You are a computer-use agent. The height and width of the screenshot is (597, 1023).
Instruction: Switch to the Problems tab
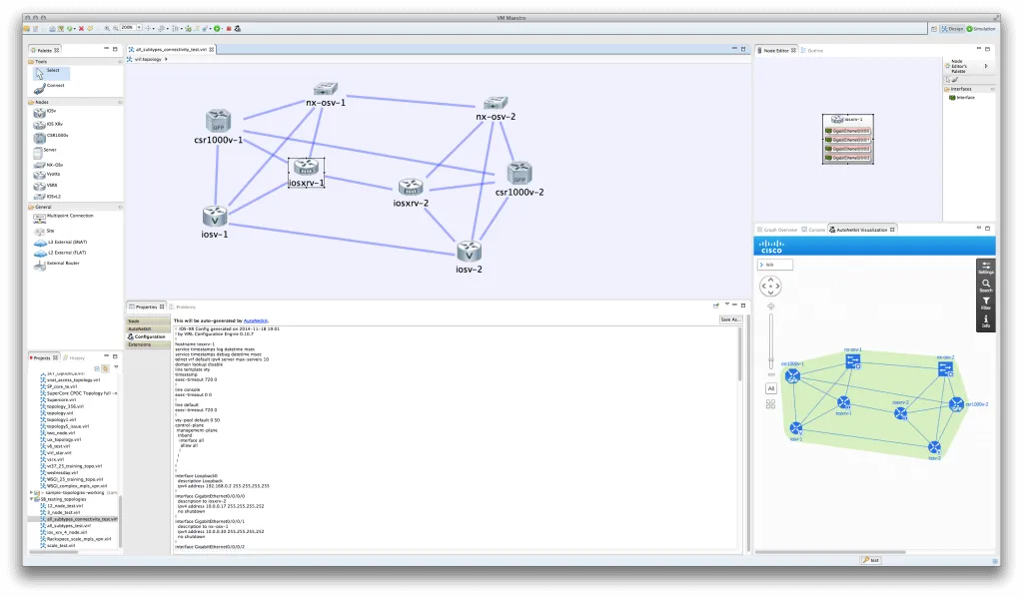pyautogui.click(x=183, y=306)
